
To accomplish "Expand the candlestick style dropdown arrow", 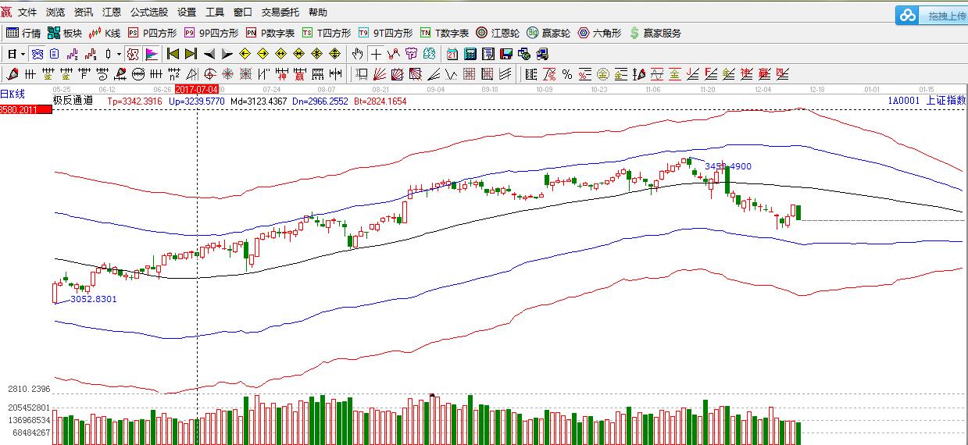I will click(x=119, y=54).
